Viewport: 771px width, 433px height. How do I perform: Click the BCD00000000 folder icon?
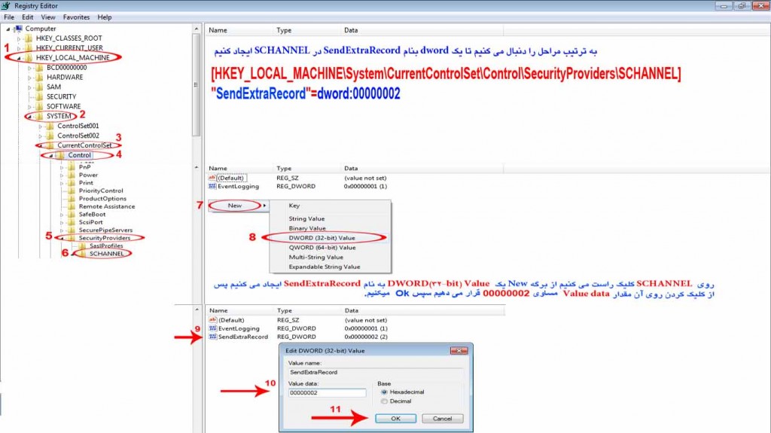point(40,68)
